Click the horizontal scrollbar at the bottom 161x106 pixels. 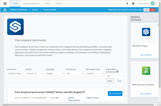point(78,105)
